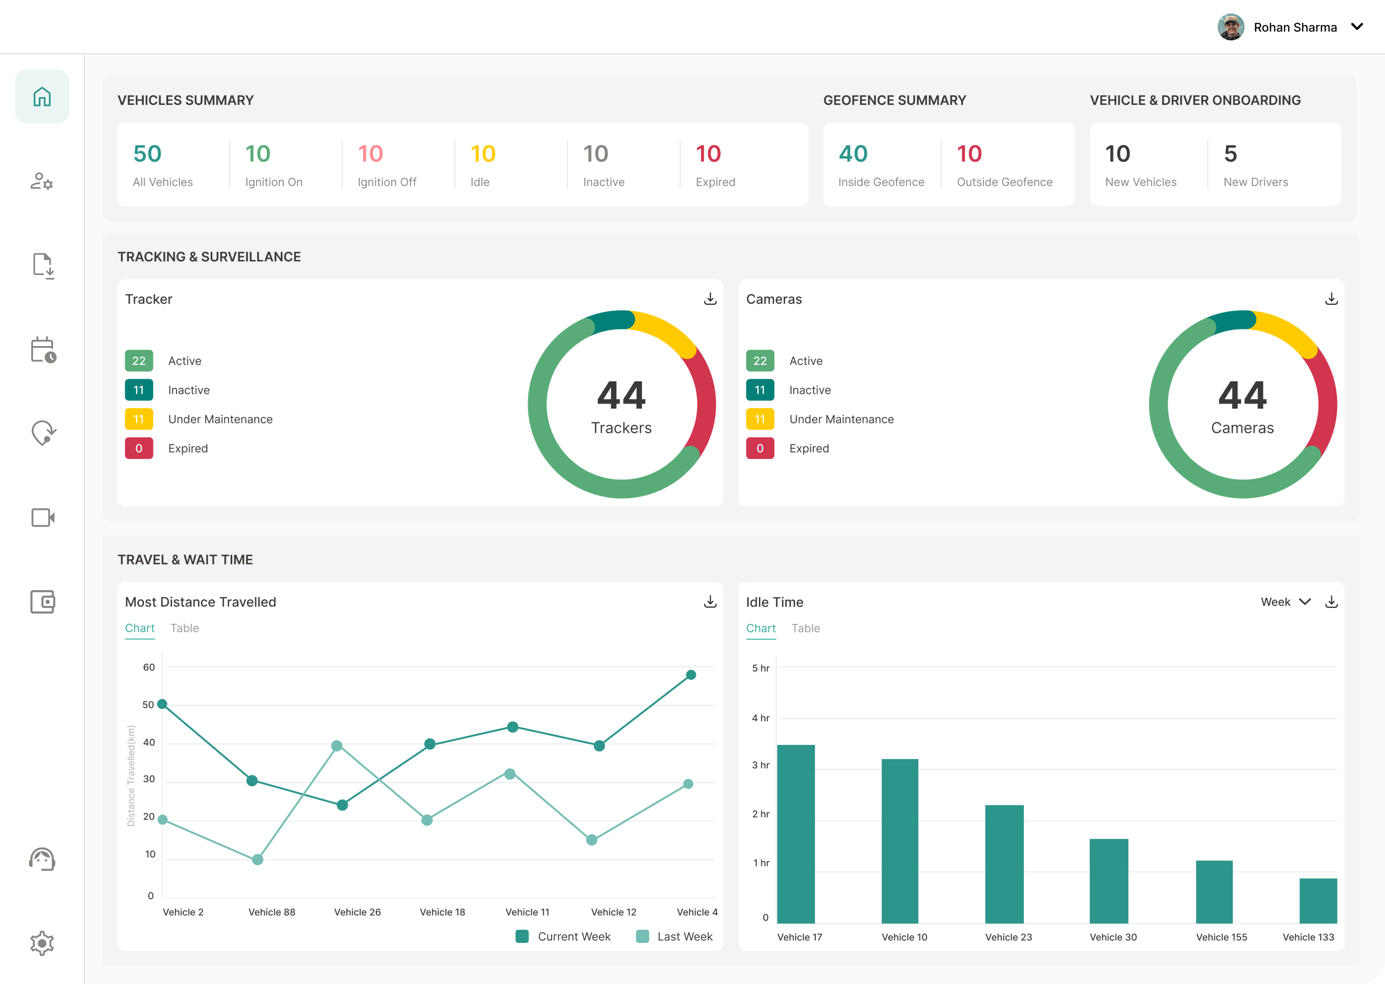The height and width of the screenshot is (984, 1385).
Task: Toggle the Current Week legend item
Action: (574, 936)
